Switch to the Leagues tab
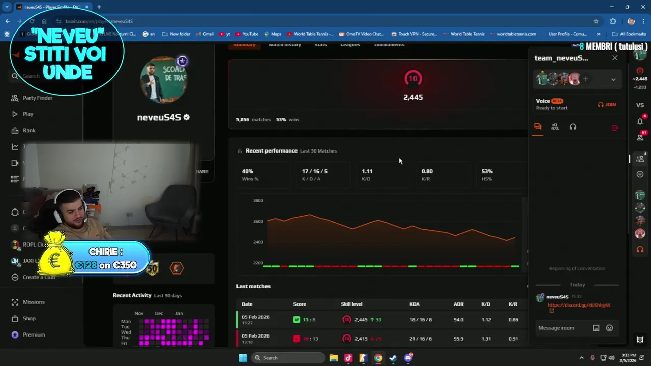Image resolution: width=651 pixels, height=366 pixels. click(350, 45)
